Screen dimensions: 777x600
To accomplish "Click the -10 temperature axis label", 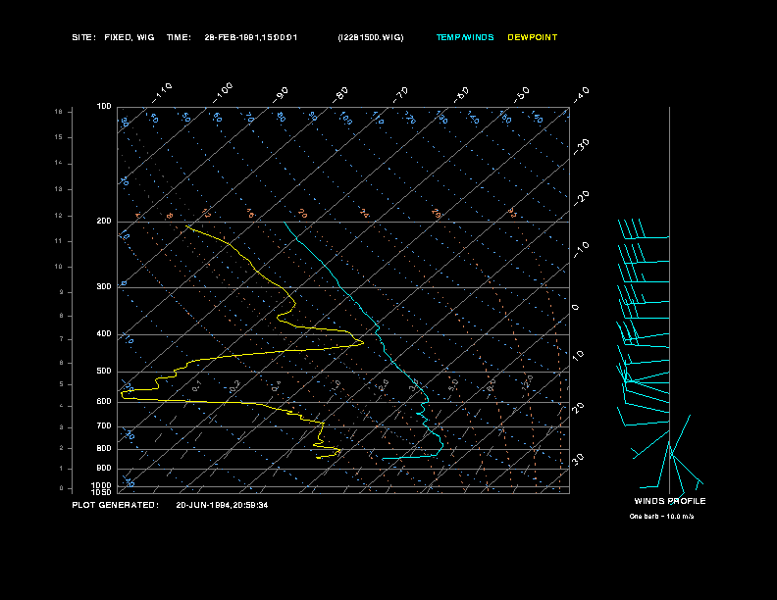I will [581, 250].
